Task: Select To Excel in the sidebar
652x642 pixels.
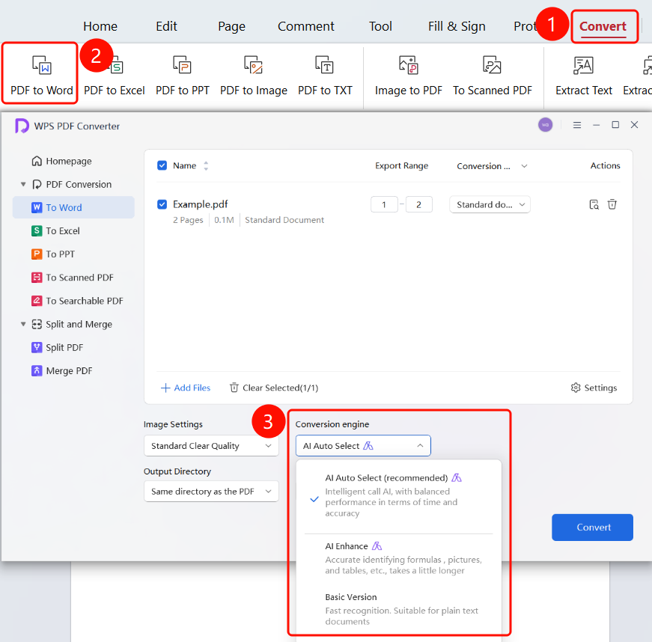Action: 55,231
